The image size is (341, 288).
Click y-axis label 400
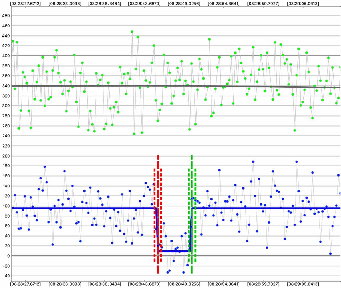6,56
